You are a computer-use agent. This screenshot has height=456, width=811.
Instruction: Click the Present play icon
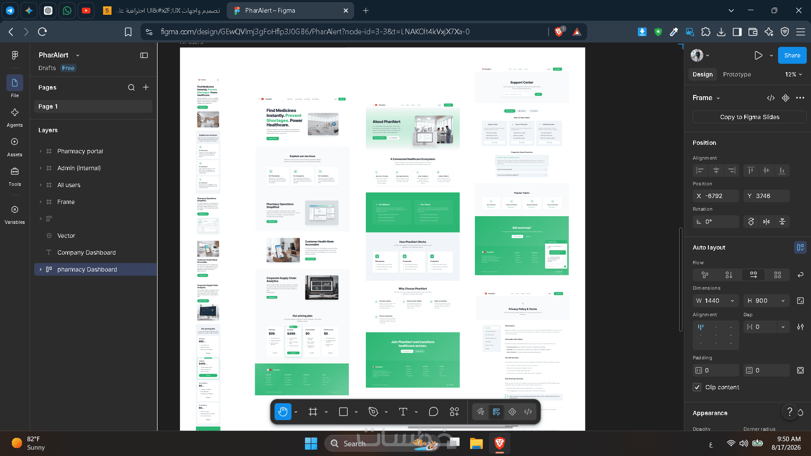[x=759, y=55]
